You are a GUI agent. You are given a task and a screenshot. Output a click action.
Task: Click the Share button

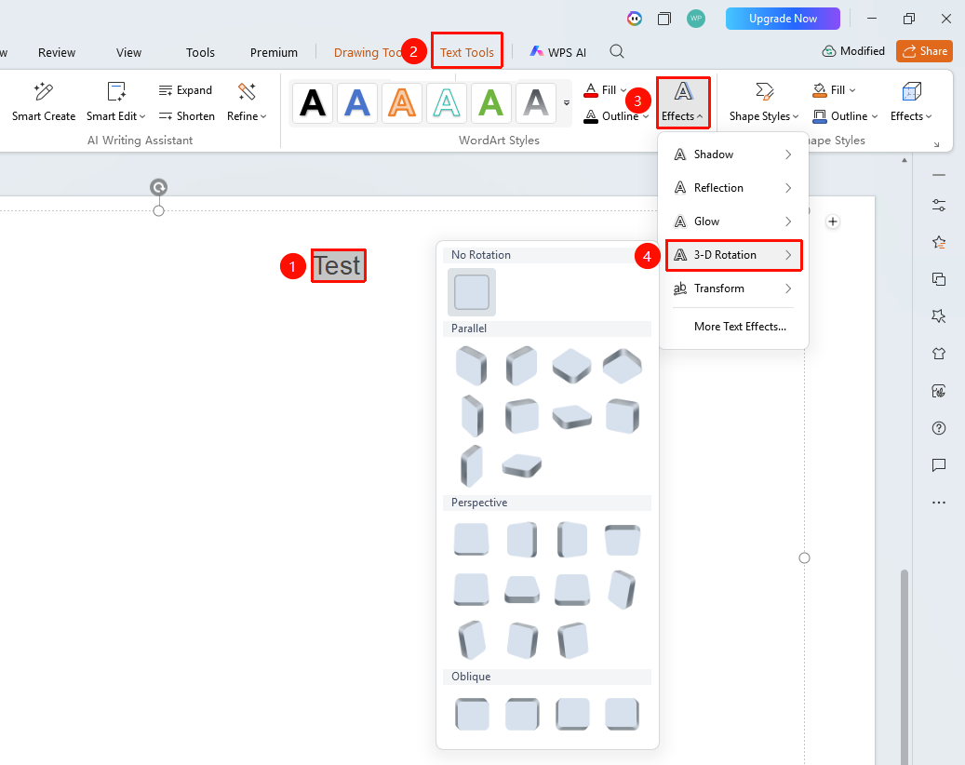(x=924, y=51)
